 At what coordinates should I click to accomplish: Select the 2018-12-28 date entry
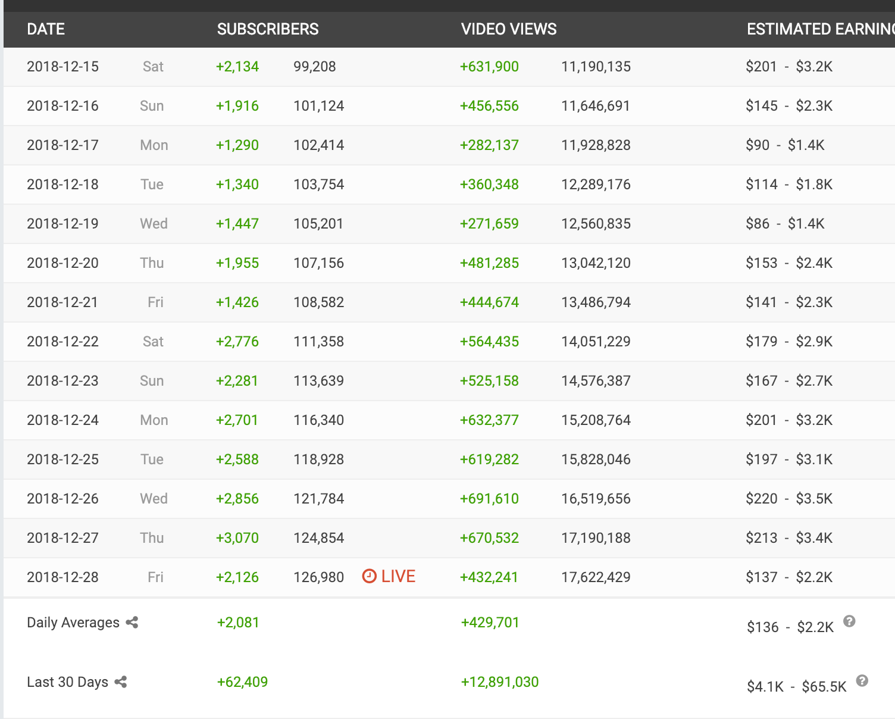(63, 577)
